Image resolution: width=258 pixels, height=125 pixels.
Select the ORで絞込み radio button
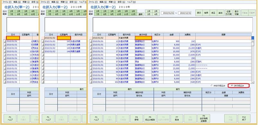pyautogui.click(x=232, y=86)
